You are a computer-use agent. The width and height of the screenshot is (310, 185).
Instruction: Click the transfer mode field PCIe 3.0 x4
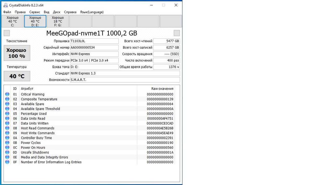(94, 60)
